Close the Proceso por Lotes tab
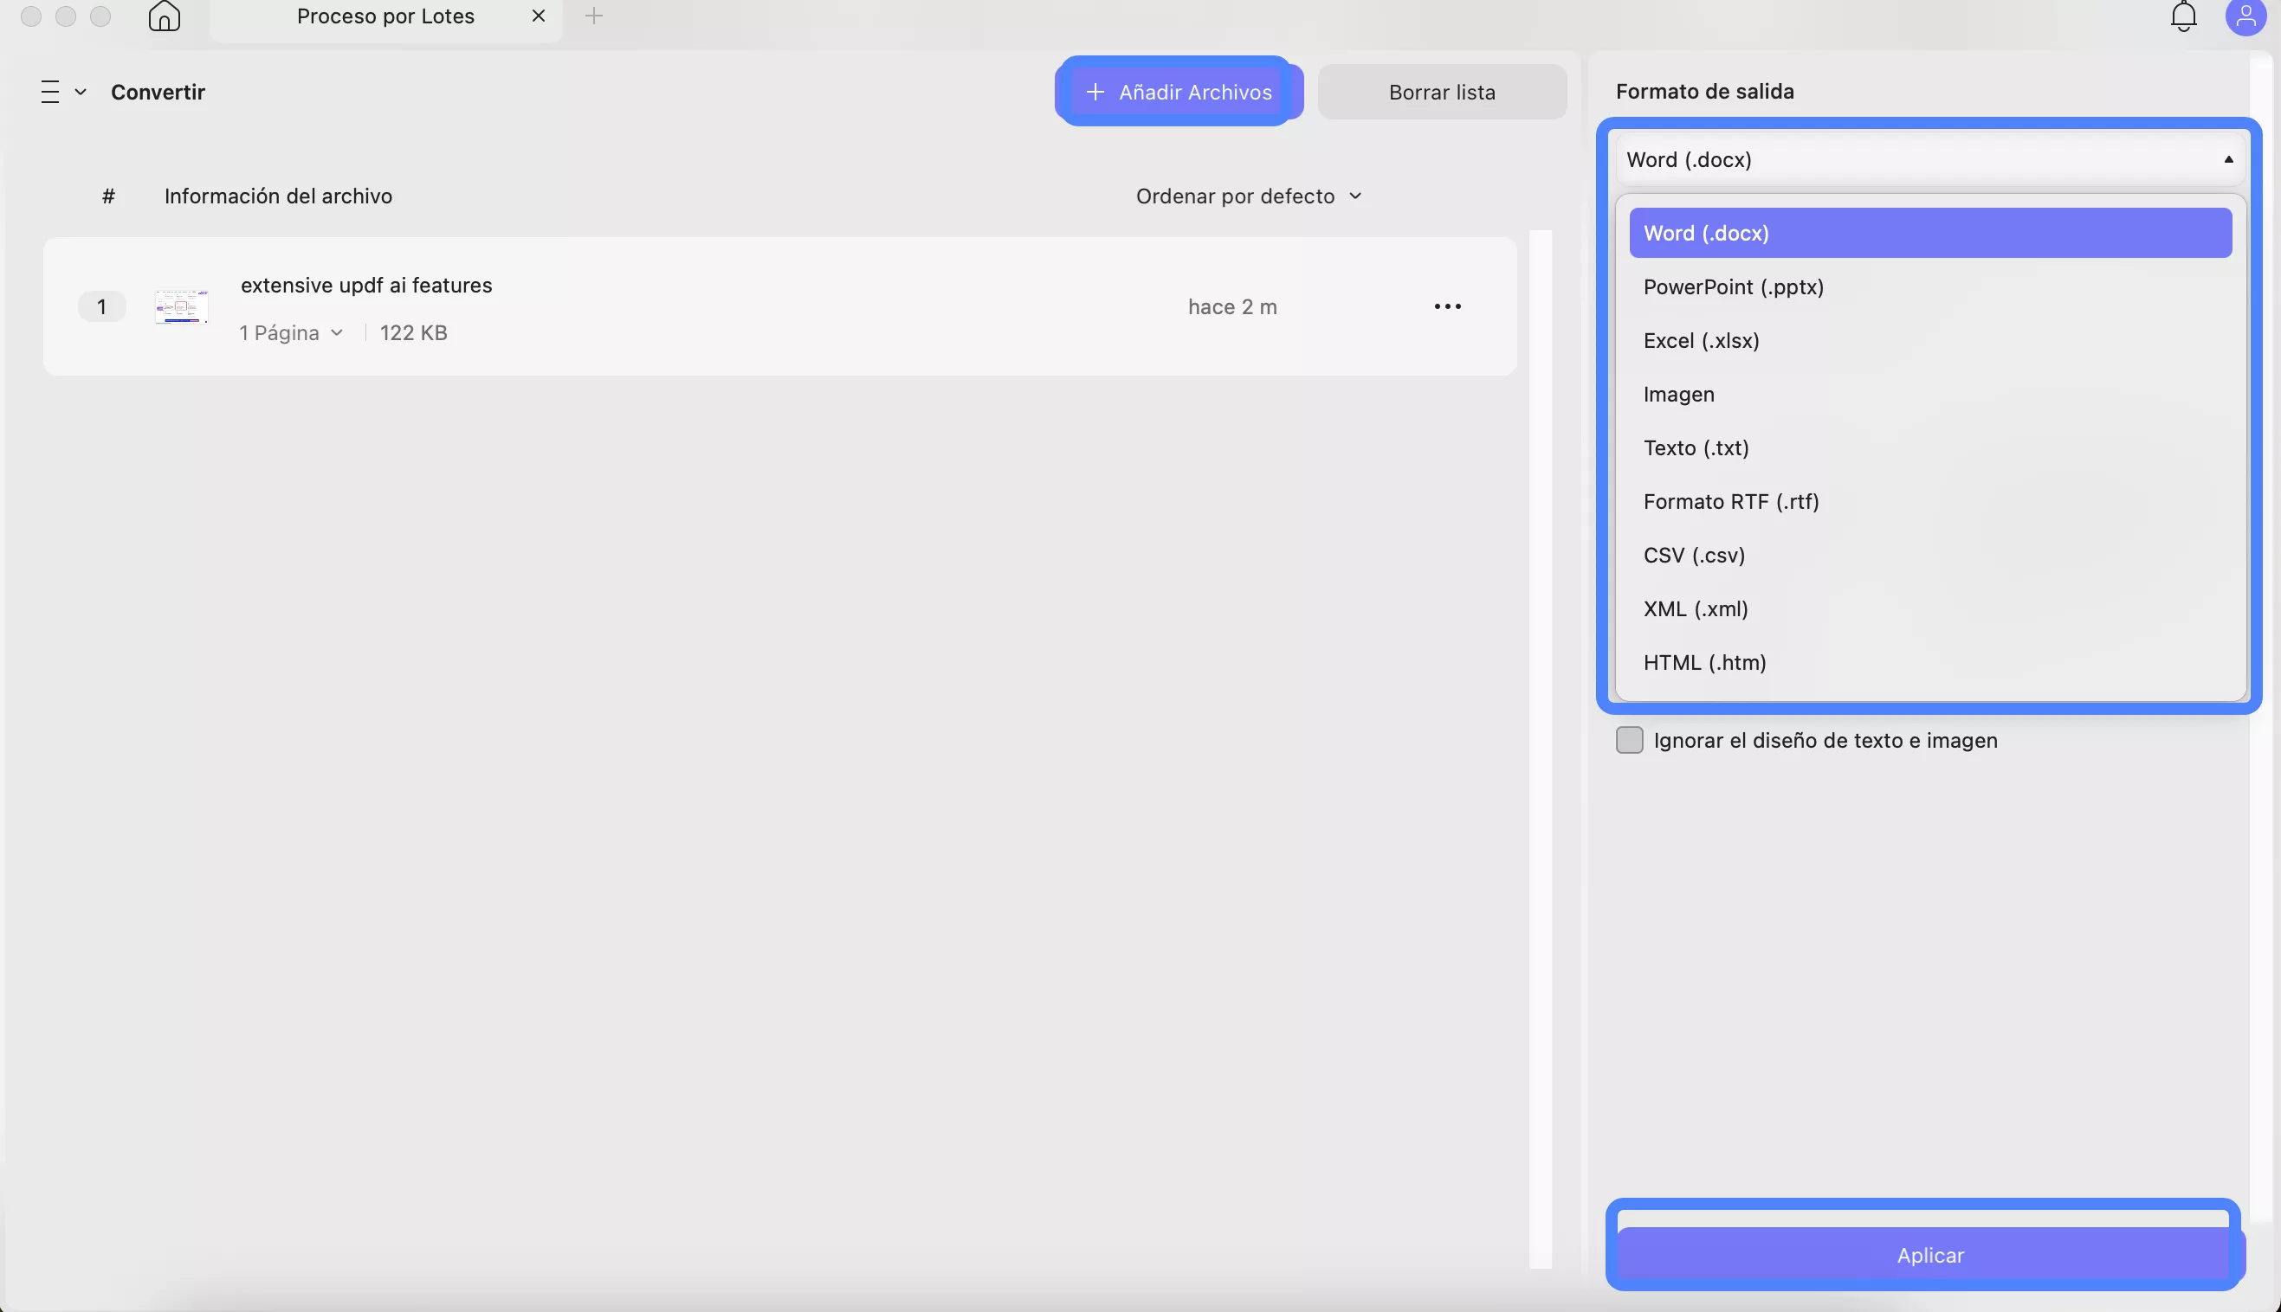This screenshot has width=2281, height=1312. (539, 16)
